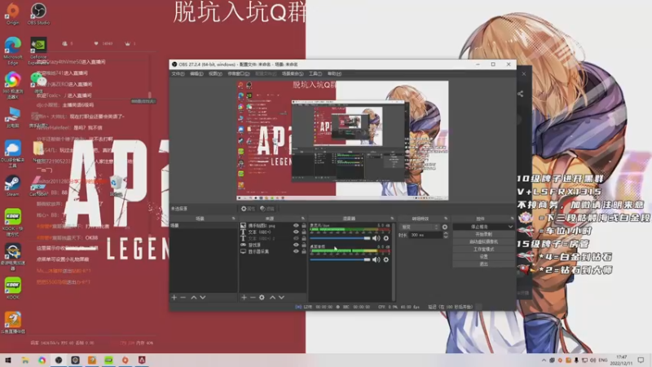The width and height of the screenshot is (652, 367).
Task: Pop out the 场景 dock panel
Action: pos(233,219)
